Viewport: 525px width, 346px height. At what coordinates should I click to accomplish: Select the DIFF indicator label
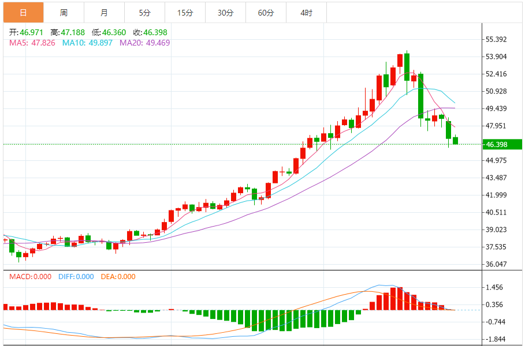pos(76,277)
